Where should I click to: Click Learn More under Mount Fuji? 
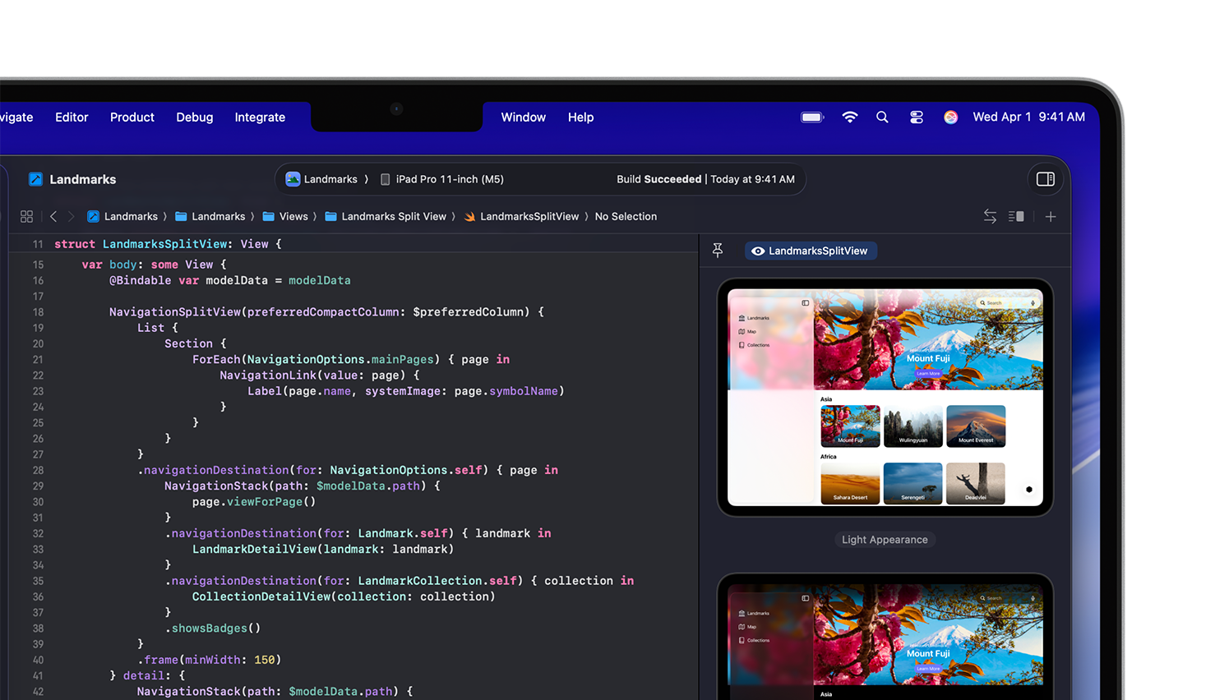928,373
